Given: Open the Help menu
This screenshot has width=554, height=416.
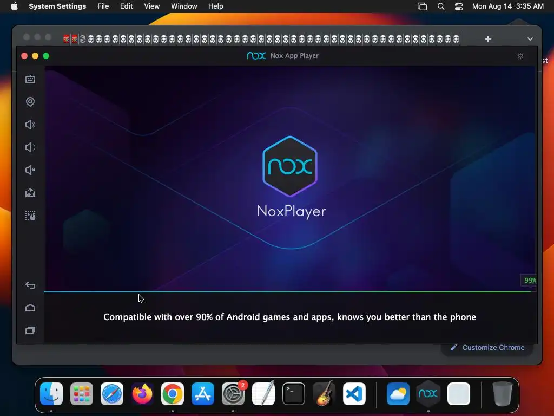Looking at the screenshot, I should point(215,6).
